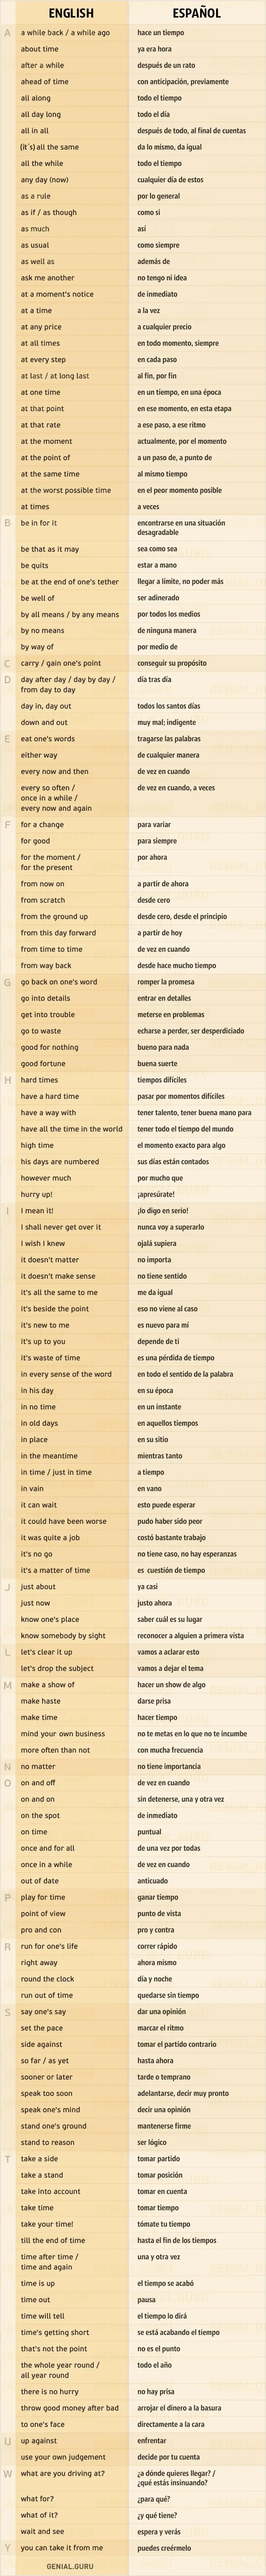Click the phrase "carry / gain one's point"
266x2576 pixels.
click(60, 663)
